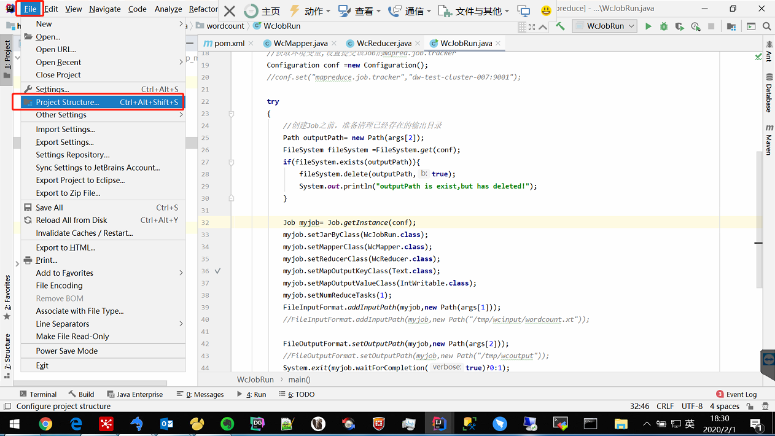Open the Code menu
The width and height of the screenshot is (775, 436).
[x=138, y=9]
